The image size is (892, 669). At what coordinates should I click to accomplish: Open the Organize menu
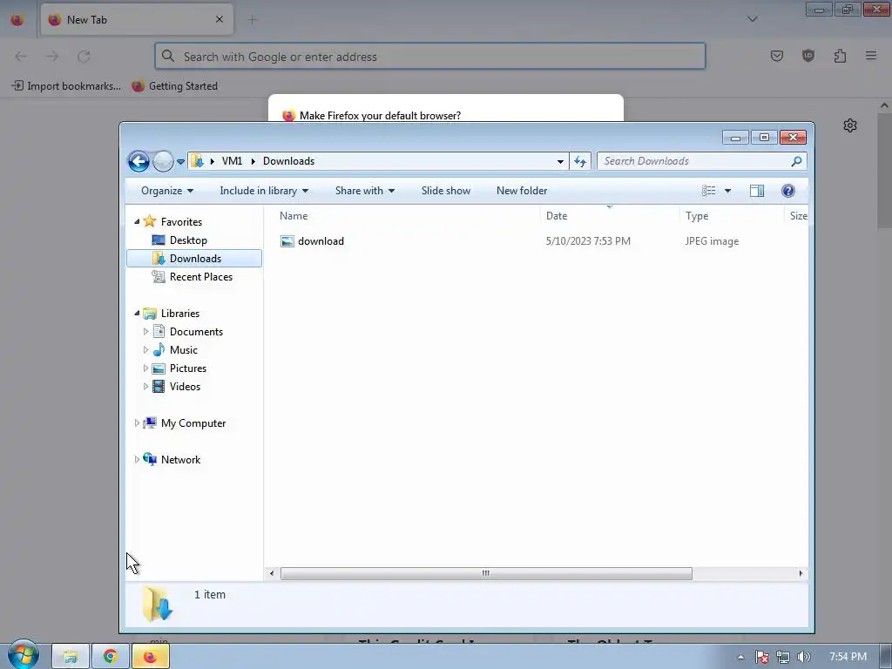[167, 191]
